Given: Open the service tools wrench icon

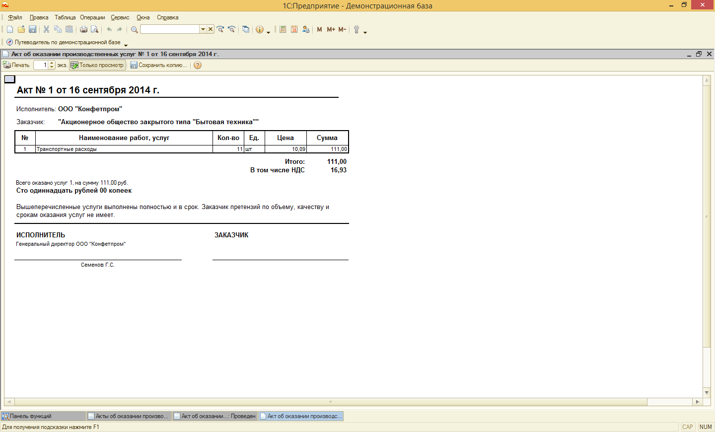Looking at the screenshot, I should (x=357, y=29).
